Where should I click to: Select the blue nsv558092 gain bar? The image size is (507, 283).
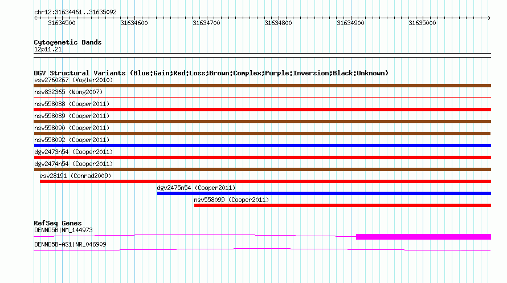click(262, 145)
